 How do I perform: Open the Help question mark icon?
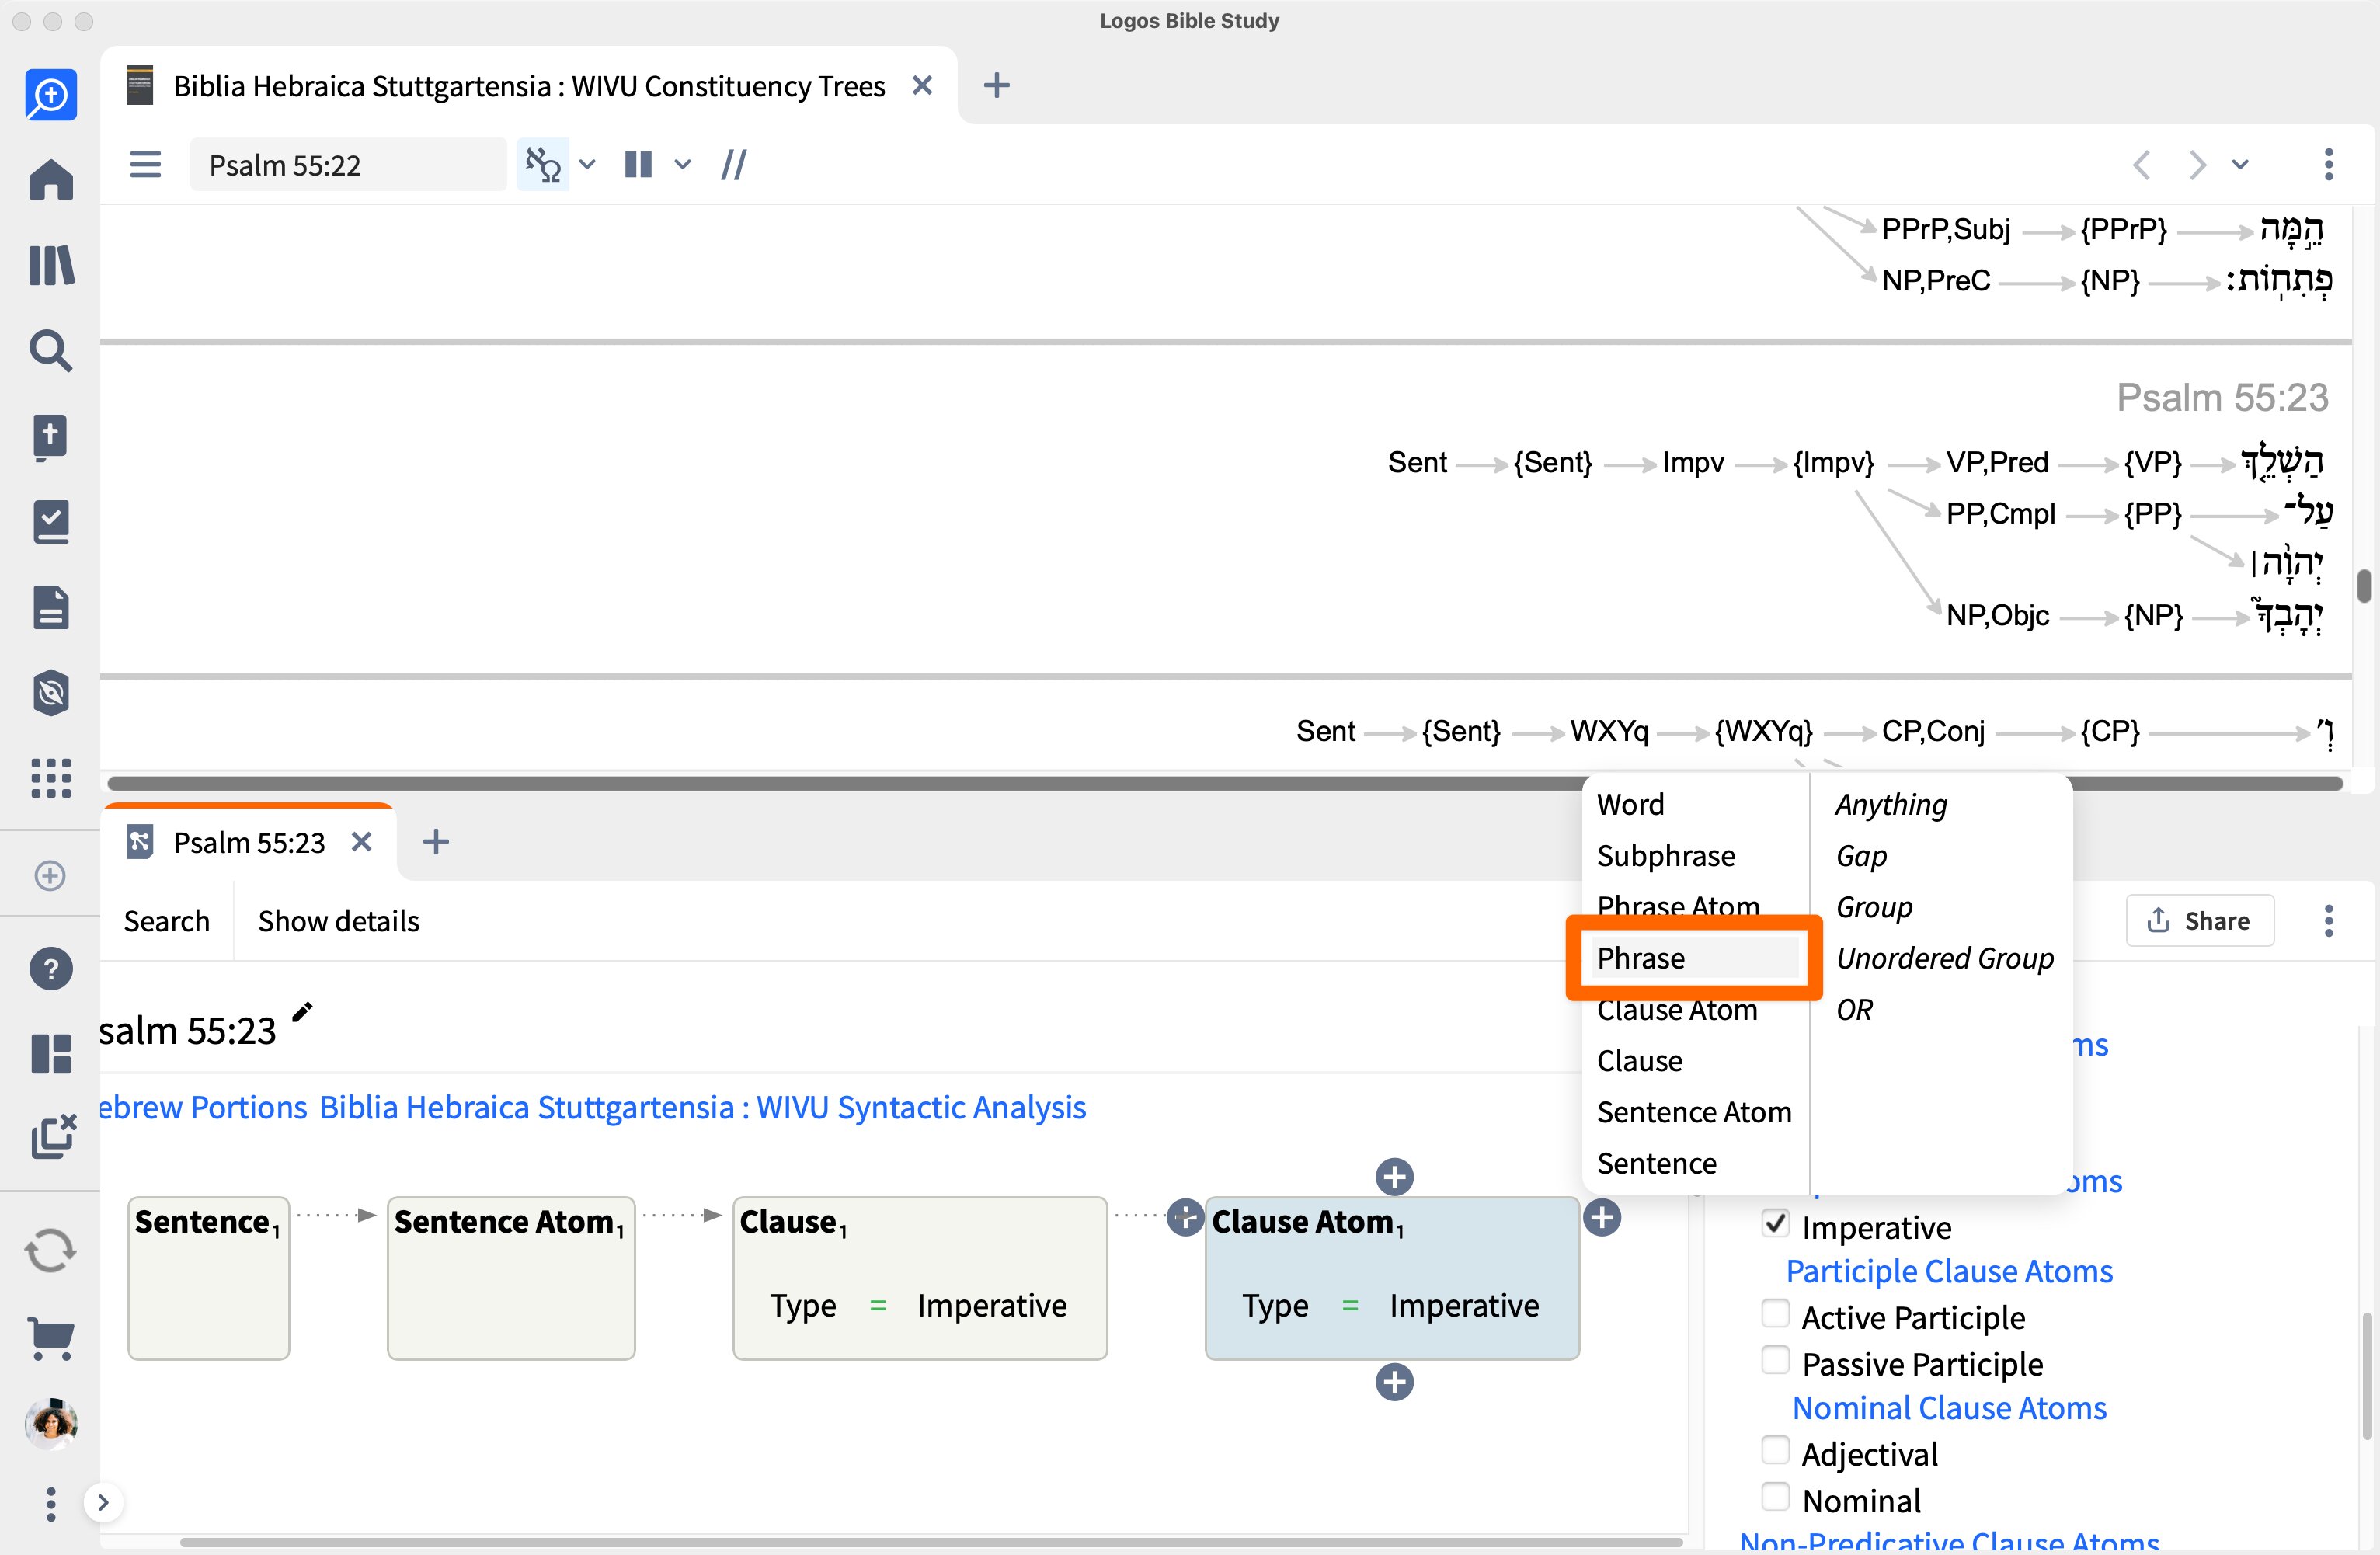[x=50, y=969]
